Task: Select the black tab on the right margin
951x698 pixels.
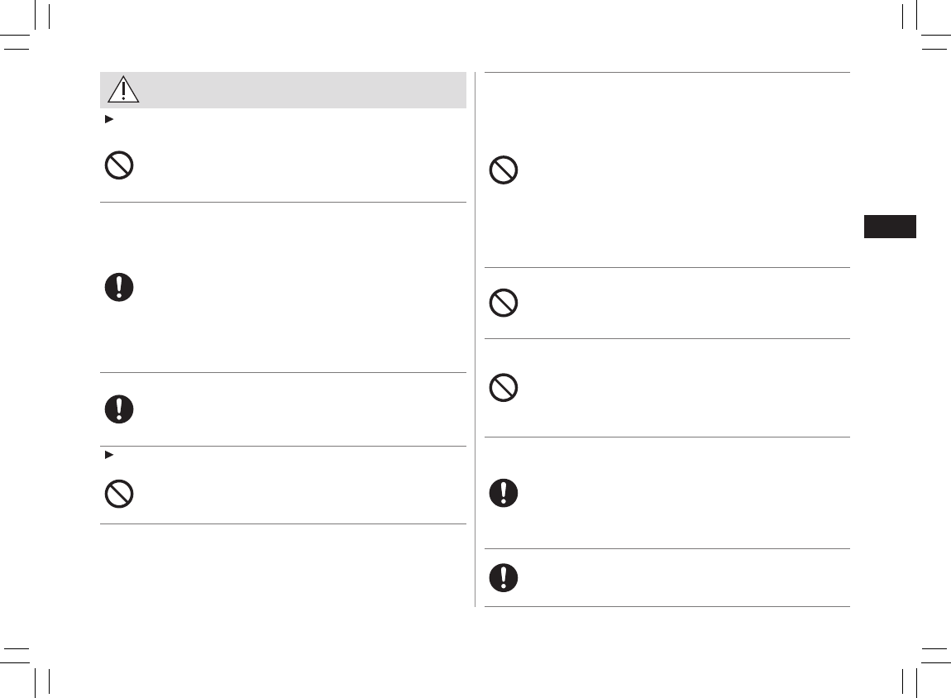Action: 890,227
